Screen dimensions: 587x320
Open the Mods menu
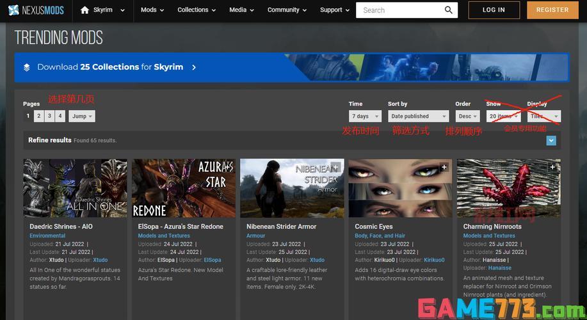click(x=152, y=10)
